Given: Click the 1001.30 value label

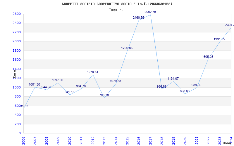Looking at the screenshot, I should tap(35, 85).
